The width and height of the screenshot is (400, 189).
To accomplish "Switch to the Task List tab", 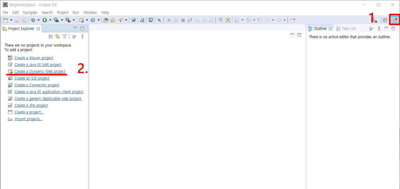I will pyautogui.click(x=346, y=28).
